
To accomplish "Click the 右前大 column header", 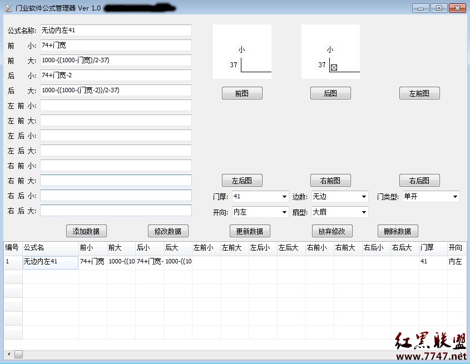I will click(348, 248).
